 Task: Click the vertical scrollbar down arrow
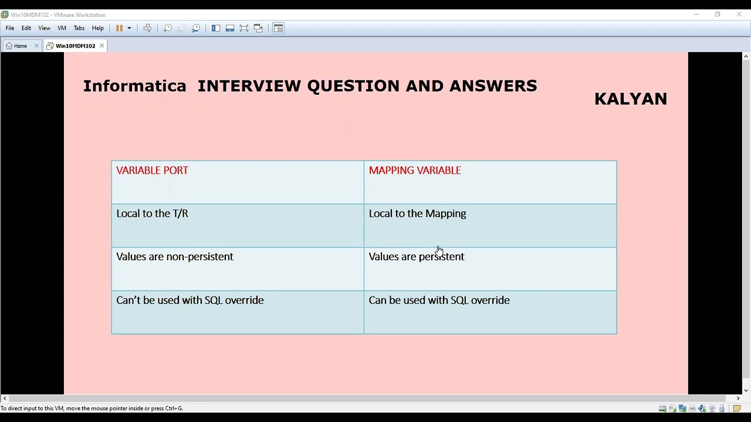pyautogui.click(x=746, y=390)
